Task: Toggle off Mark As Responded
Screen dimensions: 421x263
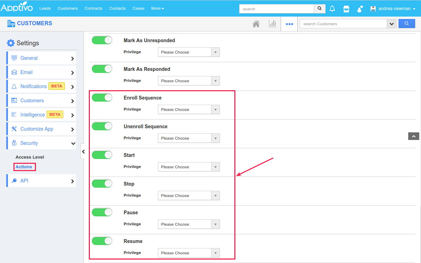Action: (102, 69)
